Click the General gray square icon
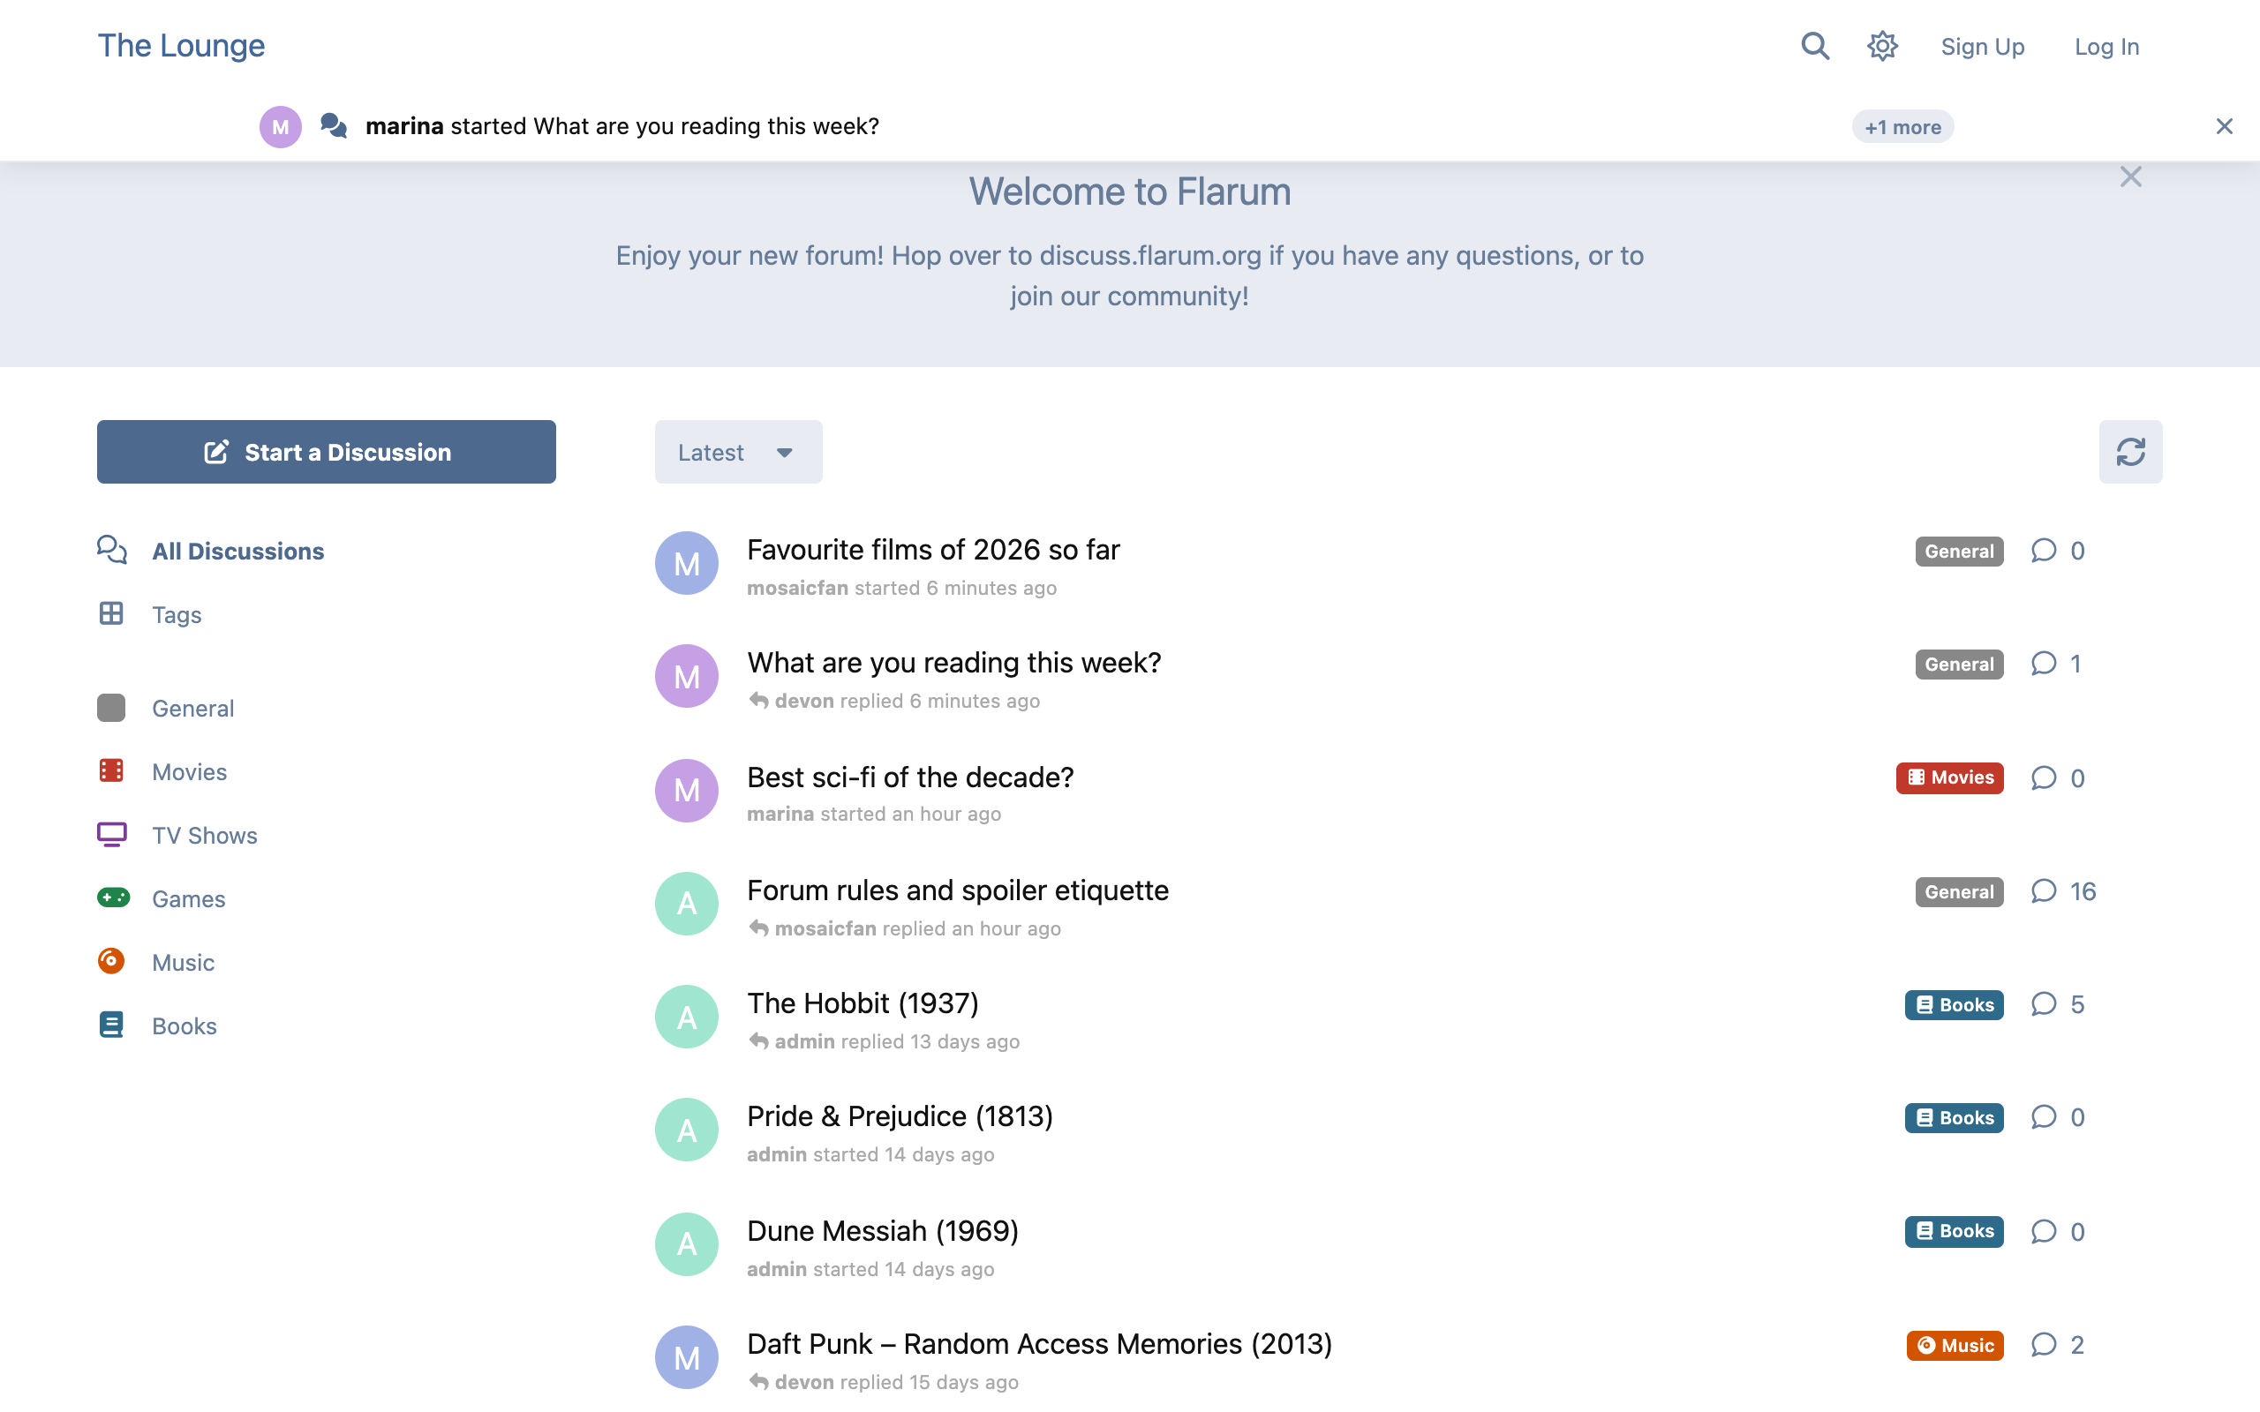 click(111, 708)
